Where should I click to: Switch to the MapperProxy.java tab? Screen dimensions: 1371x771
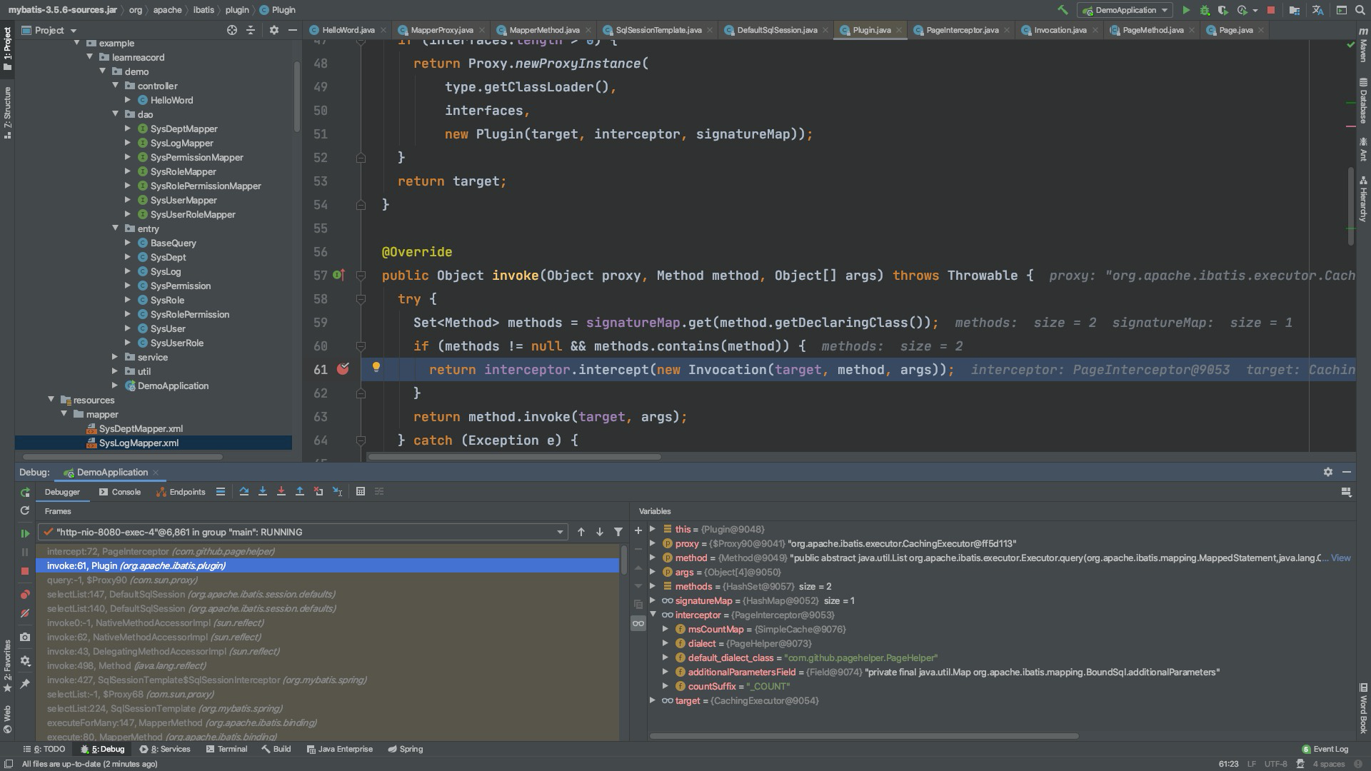tap(442, 30)
